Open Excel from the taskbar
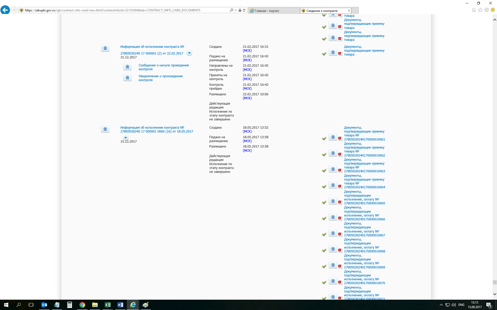The height and width of the screenshot is (310, 497). coord(107,305)
